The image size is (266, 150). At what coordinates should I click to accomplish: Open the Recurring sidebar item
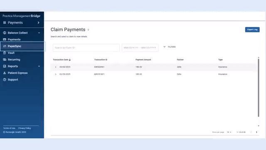pyautogui.click(x=14, y=60)
